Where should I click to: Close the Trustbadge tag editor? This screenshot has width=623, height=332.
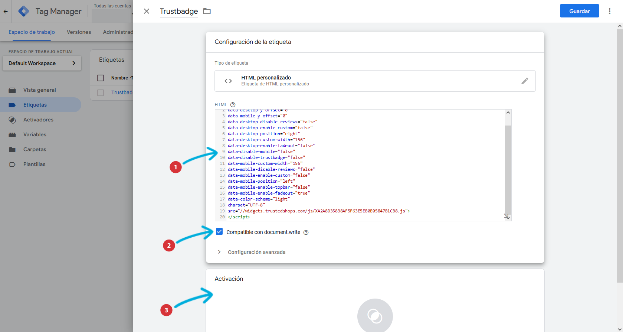coord(147,11)
